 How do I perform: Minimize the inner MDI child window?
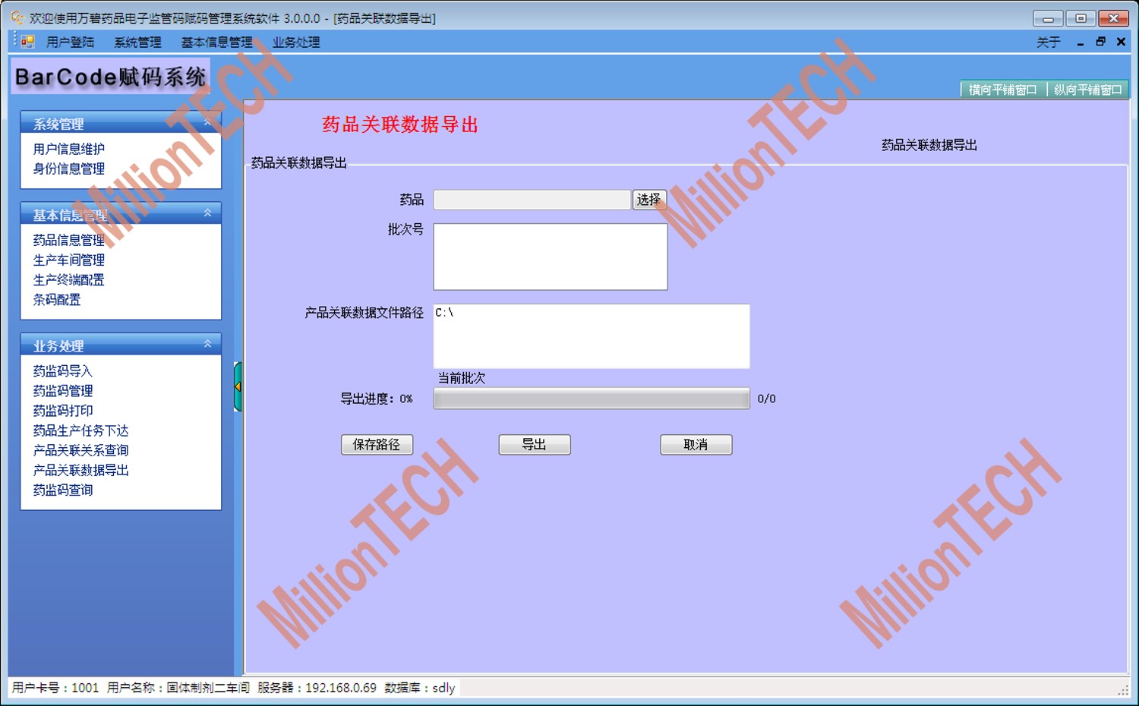pos(1080,43)
